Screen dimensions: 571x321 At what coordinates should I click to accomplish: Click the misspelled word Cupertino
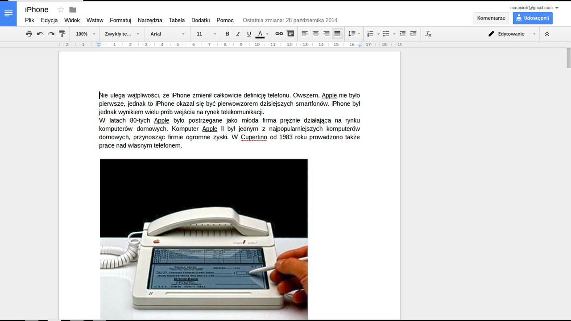point(254,137)
